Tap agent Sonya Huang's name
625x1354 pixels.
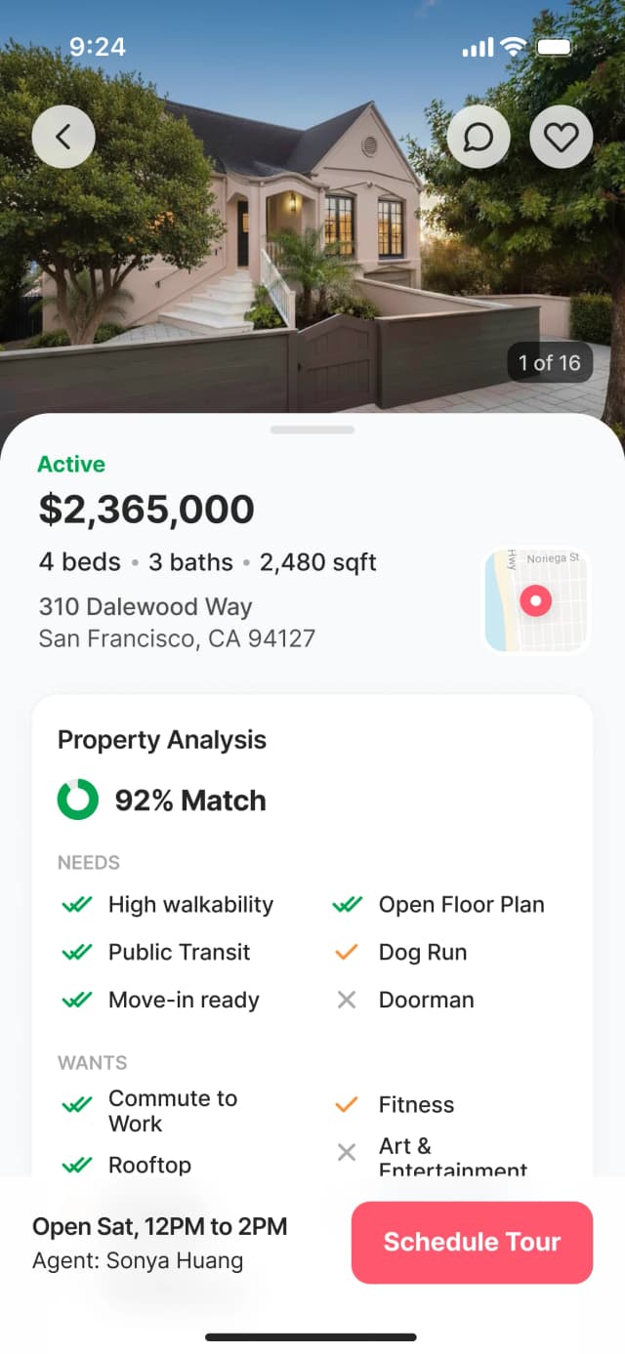tap(137, 1260)
